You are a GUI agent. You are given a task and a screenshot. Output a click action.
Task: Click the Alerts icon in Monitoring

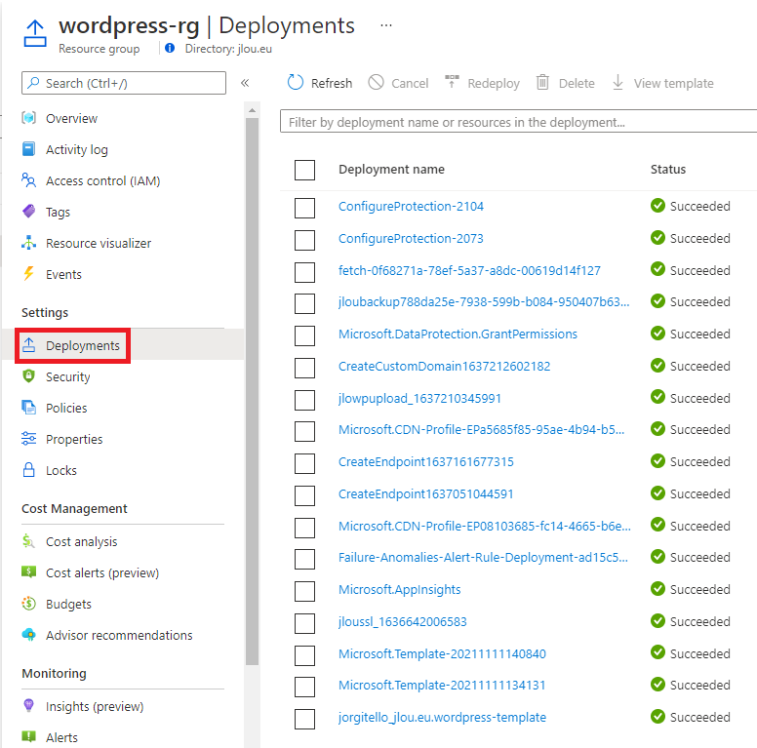(29, 736)
